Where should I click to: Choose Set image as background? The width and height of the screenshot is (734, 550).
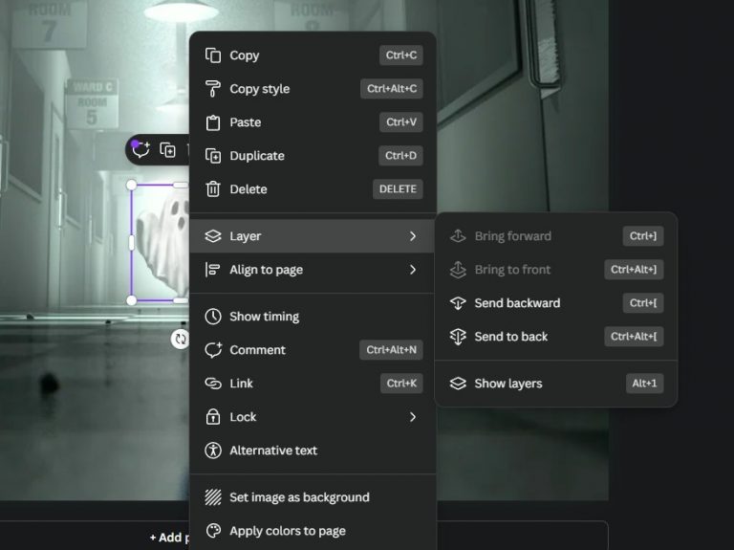(x=298, y=497)
